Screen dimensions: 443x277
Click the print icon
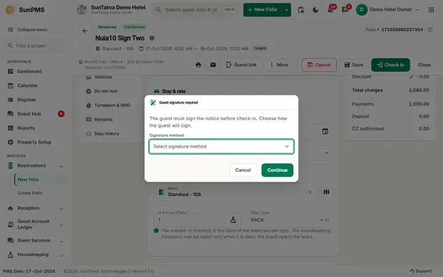(198, 65)
